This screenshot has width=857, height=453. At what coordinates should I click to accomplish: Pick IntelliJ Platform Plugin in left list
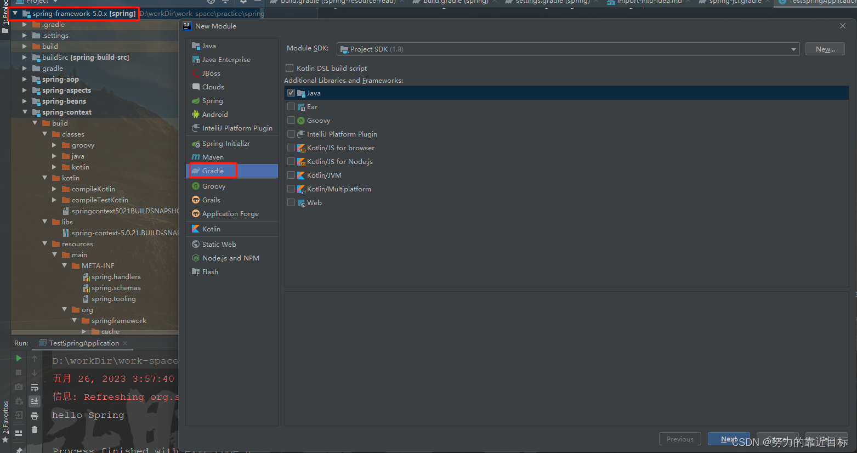pos(232,128)
